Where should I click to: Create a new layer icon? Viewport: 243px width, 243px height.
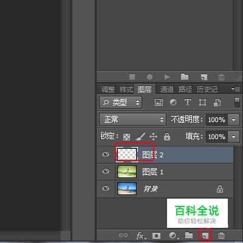[205, 235]
